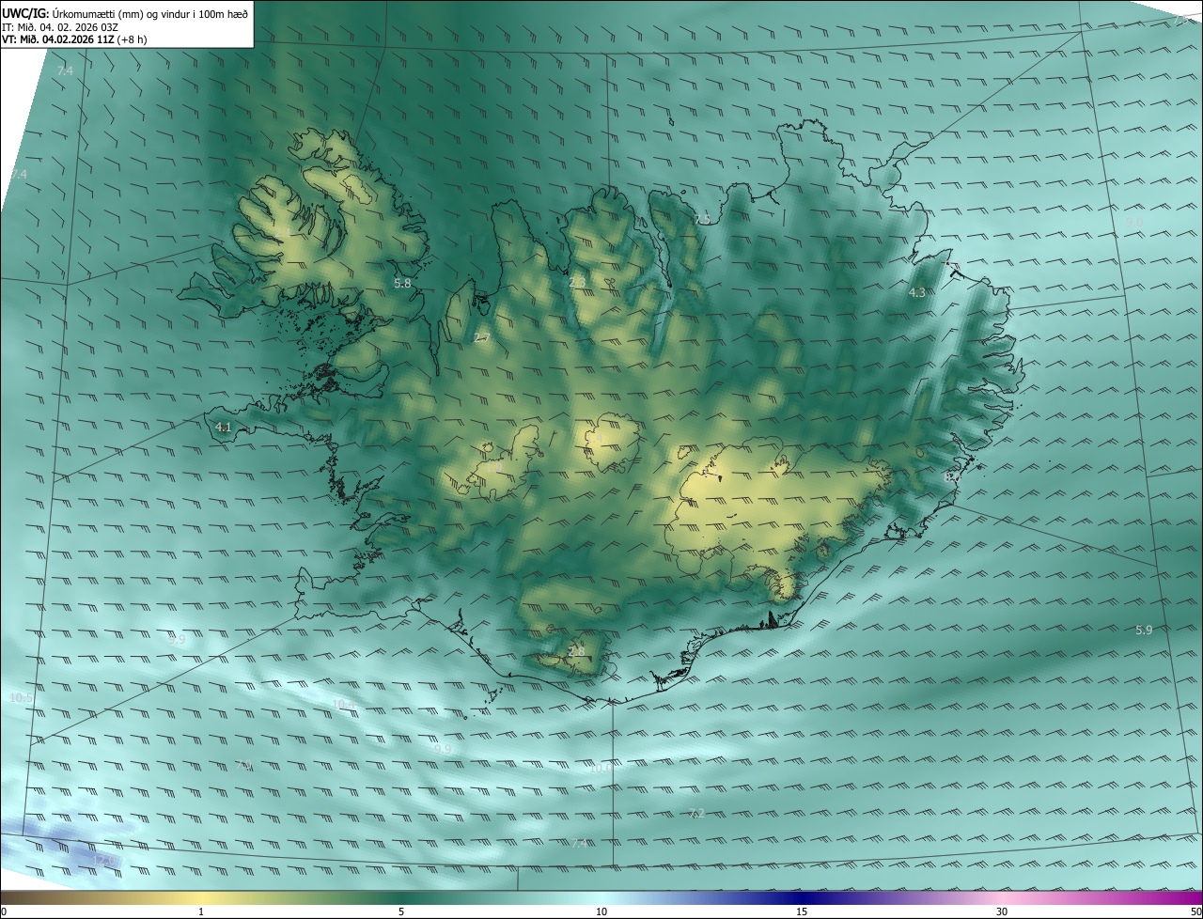Click the 2.3 value label on the map
The image size is (1203, 919).
577,282
